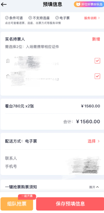The image size is (104, 213).
Task: Tap the 条件可退 checkmark icon
Action: coord(7,18)
